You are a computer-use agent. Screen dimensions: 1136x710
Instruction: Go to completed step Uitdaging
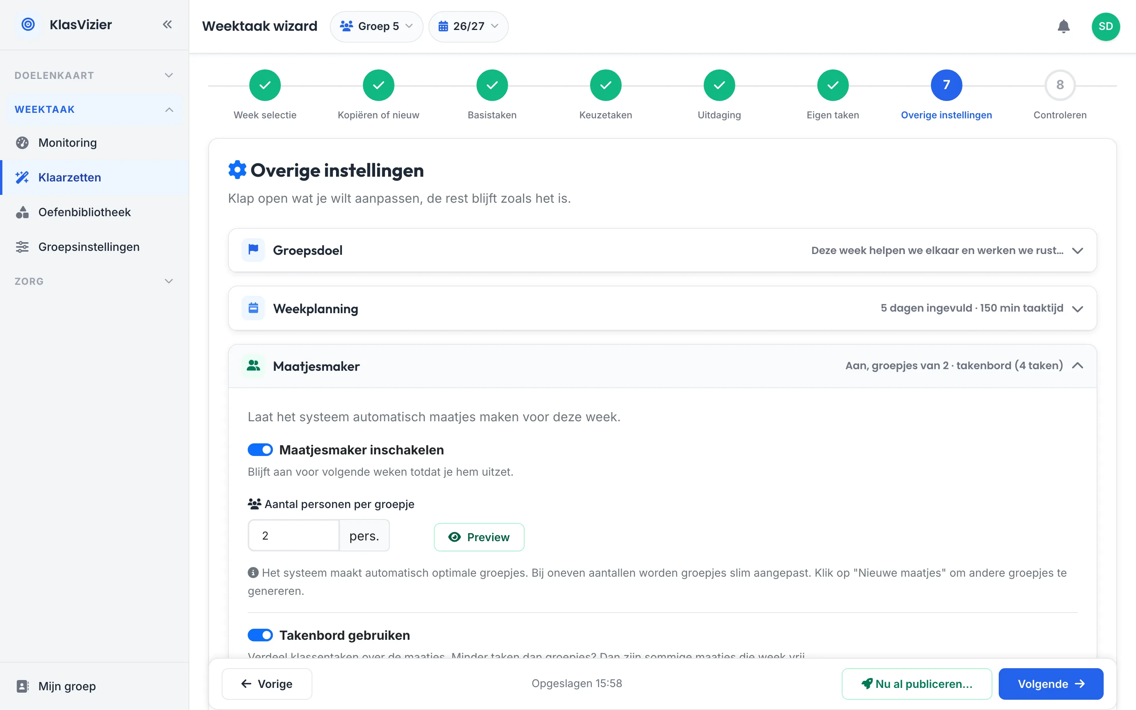pyautogui.click(x=719, y=85)
